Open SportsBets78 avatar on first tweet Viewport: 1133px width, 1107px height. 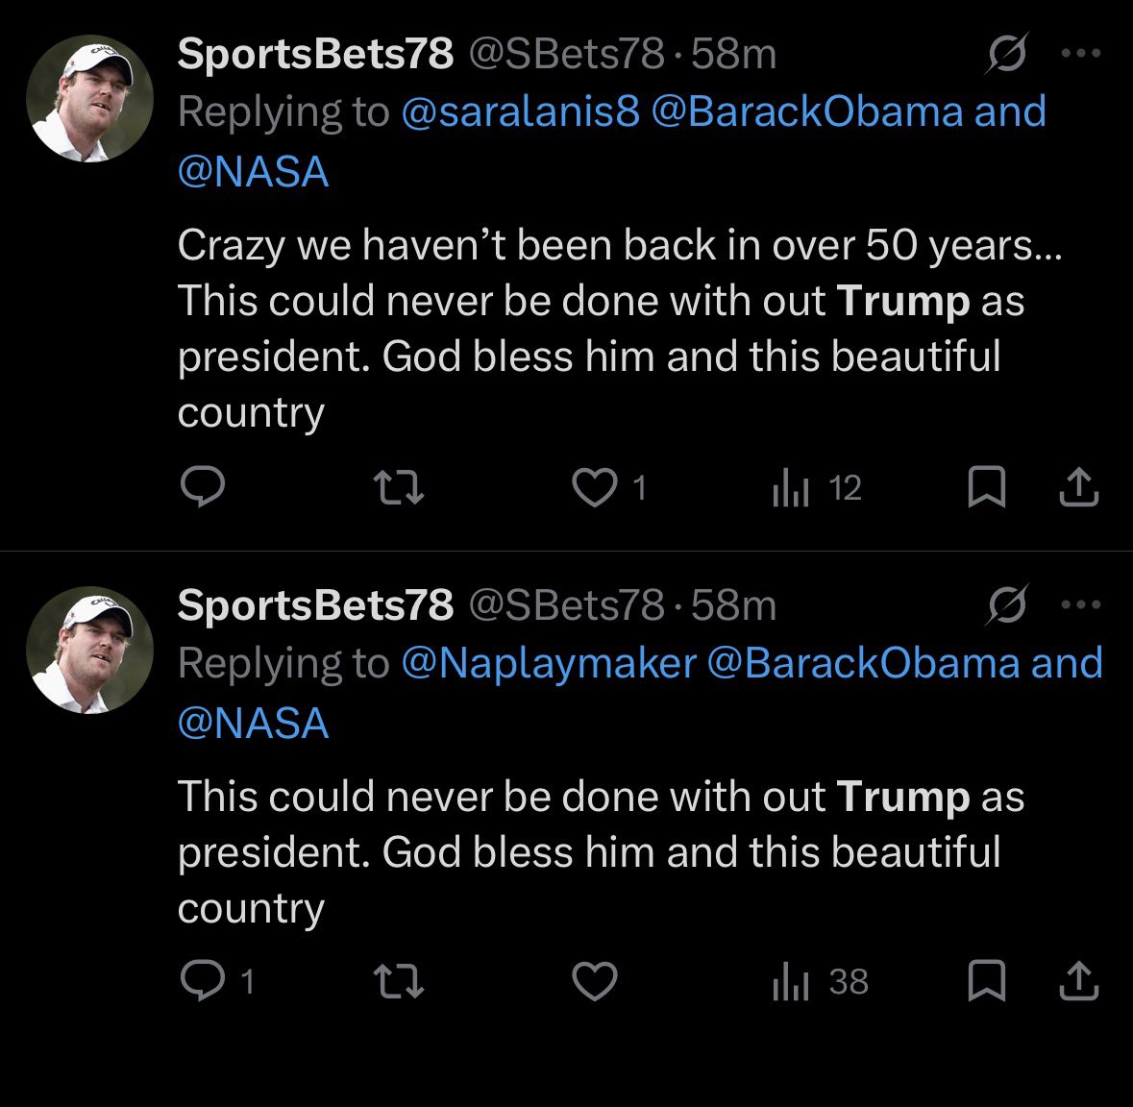point(89,99)
